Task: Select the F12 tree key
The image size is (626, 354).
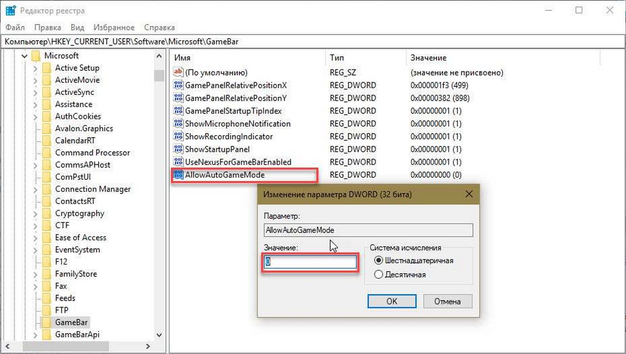Action: point(61,261)
